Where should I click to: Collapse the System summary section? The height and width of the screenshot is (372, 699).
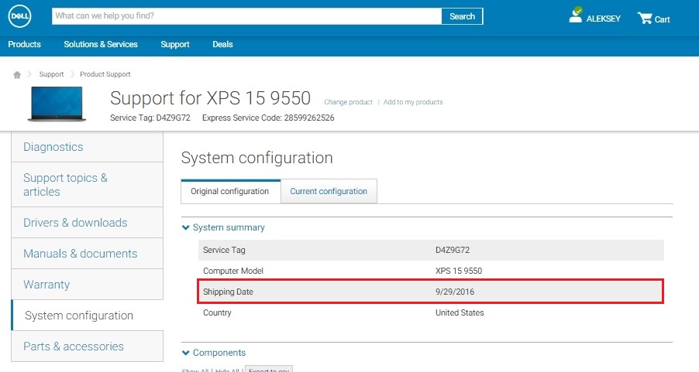[x=223, y=227]
